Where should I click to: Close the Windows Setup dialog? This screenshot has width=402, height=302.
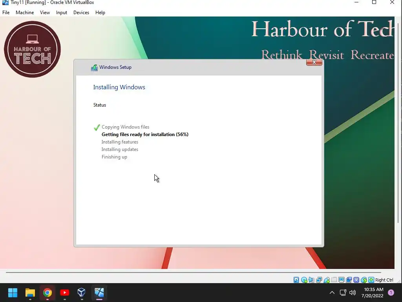tap(314, 62)
